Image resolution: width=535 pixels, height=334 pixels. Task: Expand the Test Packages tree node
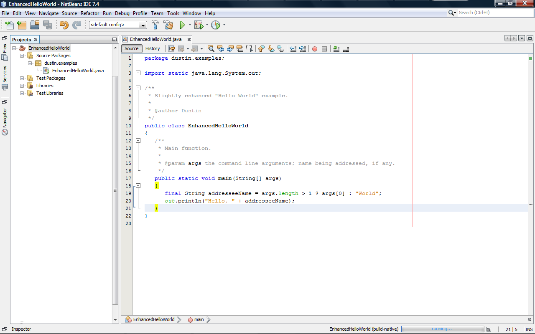click(22, 78)
